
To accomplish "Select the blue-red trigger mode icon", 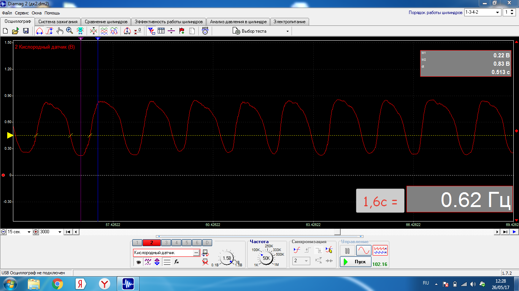I will tap(297, 250).
